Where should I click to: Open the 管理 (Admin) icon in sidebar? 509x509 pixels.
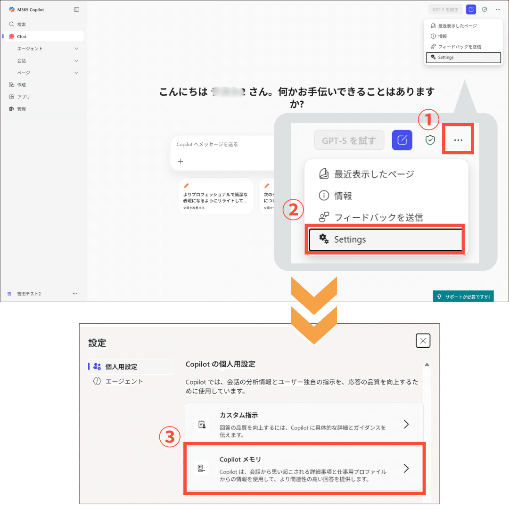11,109
